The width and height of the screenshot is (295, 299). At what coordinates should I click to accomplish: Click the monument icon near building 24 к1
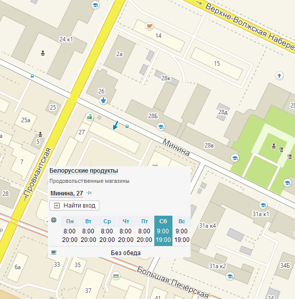pyautogui.click(x=43, y=53)
